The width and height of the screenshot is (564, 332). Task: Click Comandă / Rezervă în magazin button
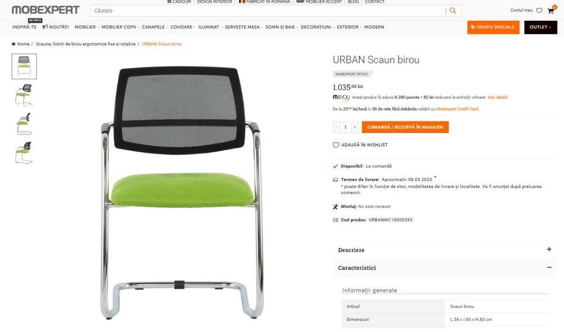pyautogui.click(x=405, y=127)
